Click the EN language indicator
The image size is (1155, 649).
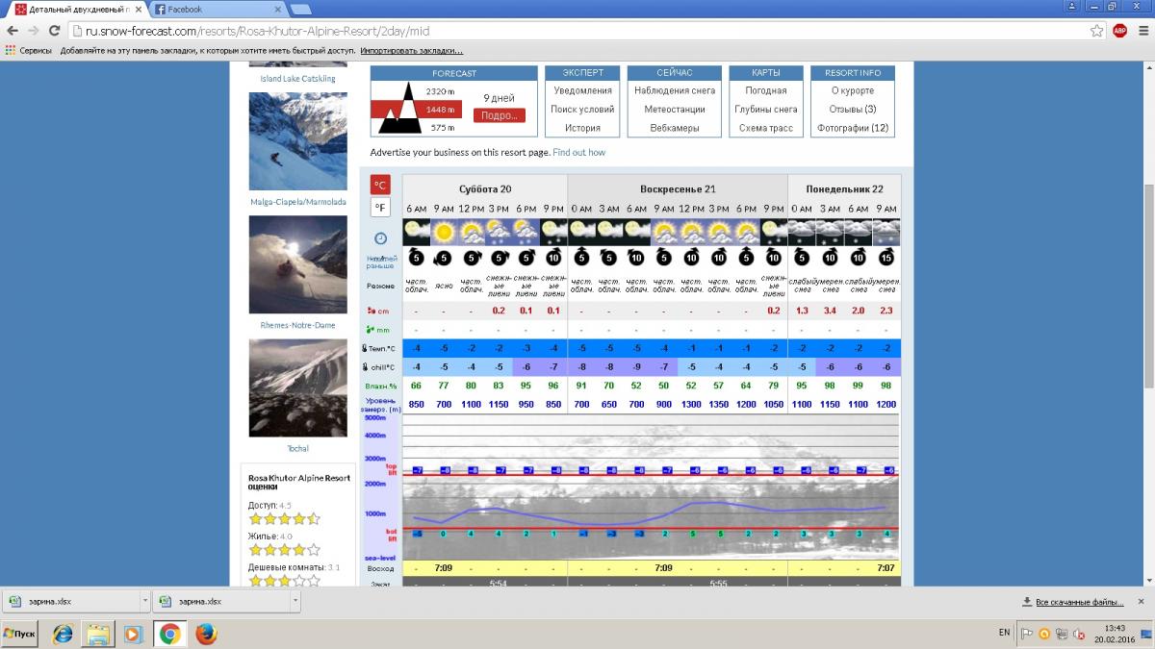click(x=1005, y=634)
